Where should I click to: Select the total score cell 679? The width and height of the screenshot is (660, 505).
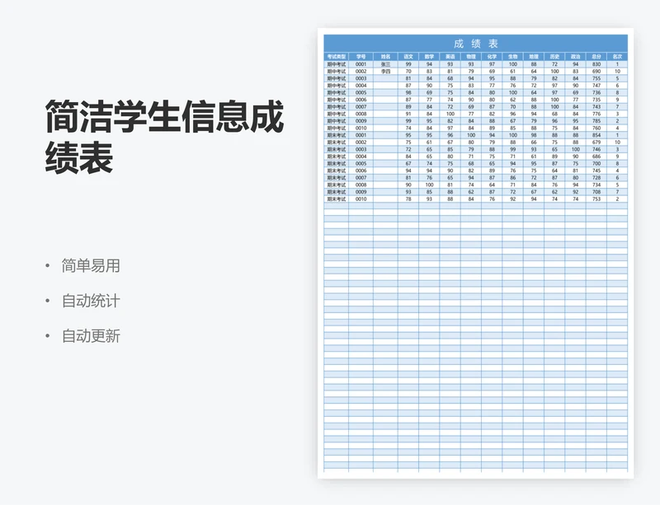[x=596, y=143]
